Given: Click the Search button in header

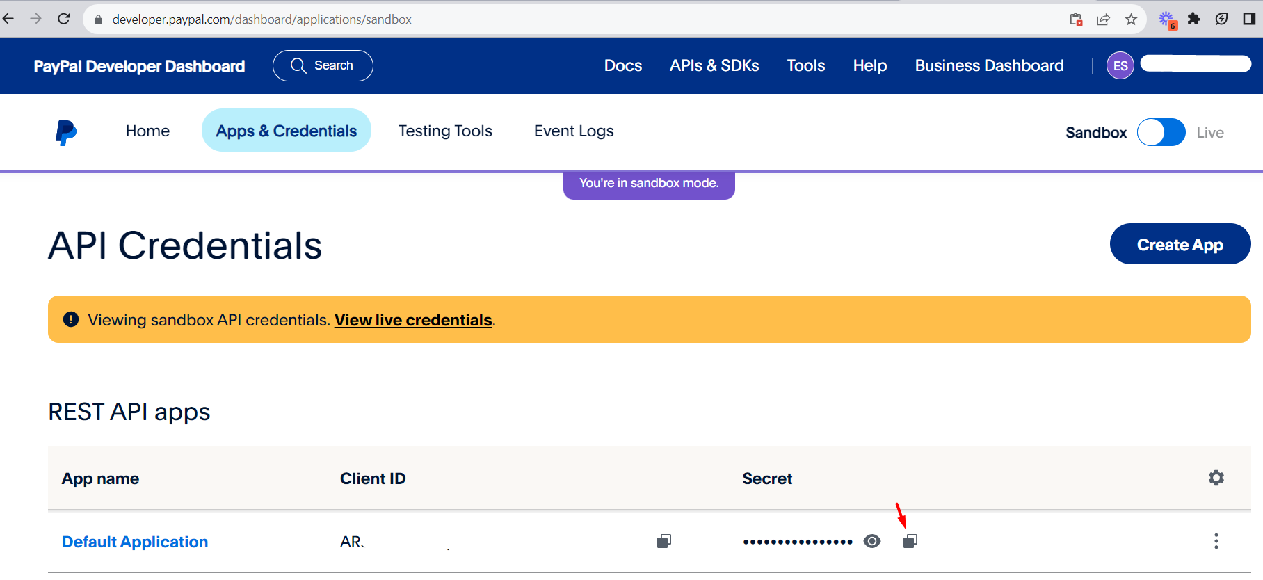Looking at the screenshot, I should pos(323,65).
